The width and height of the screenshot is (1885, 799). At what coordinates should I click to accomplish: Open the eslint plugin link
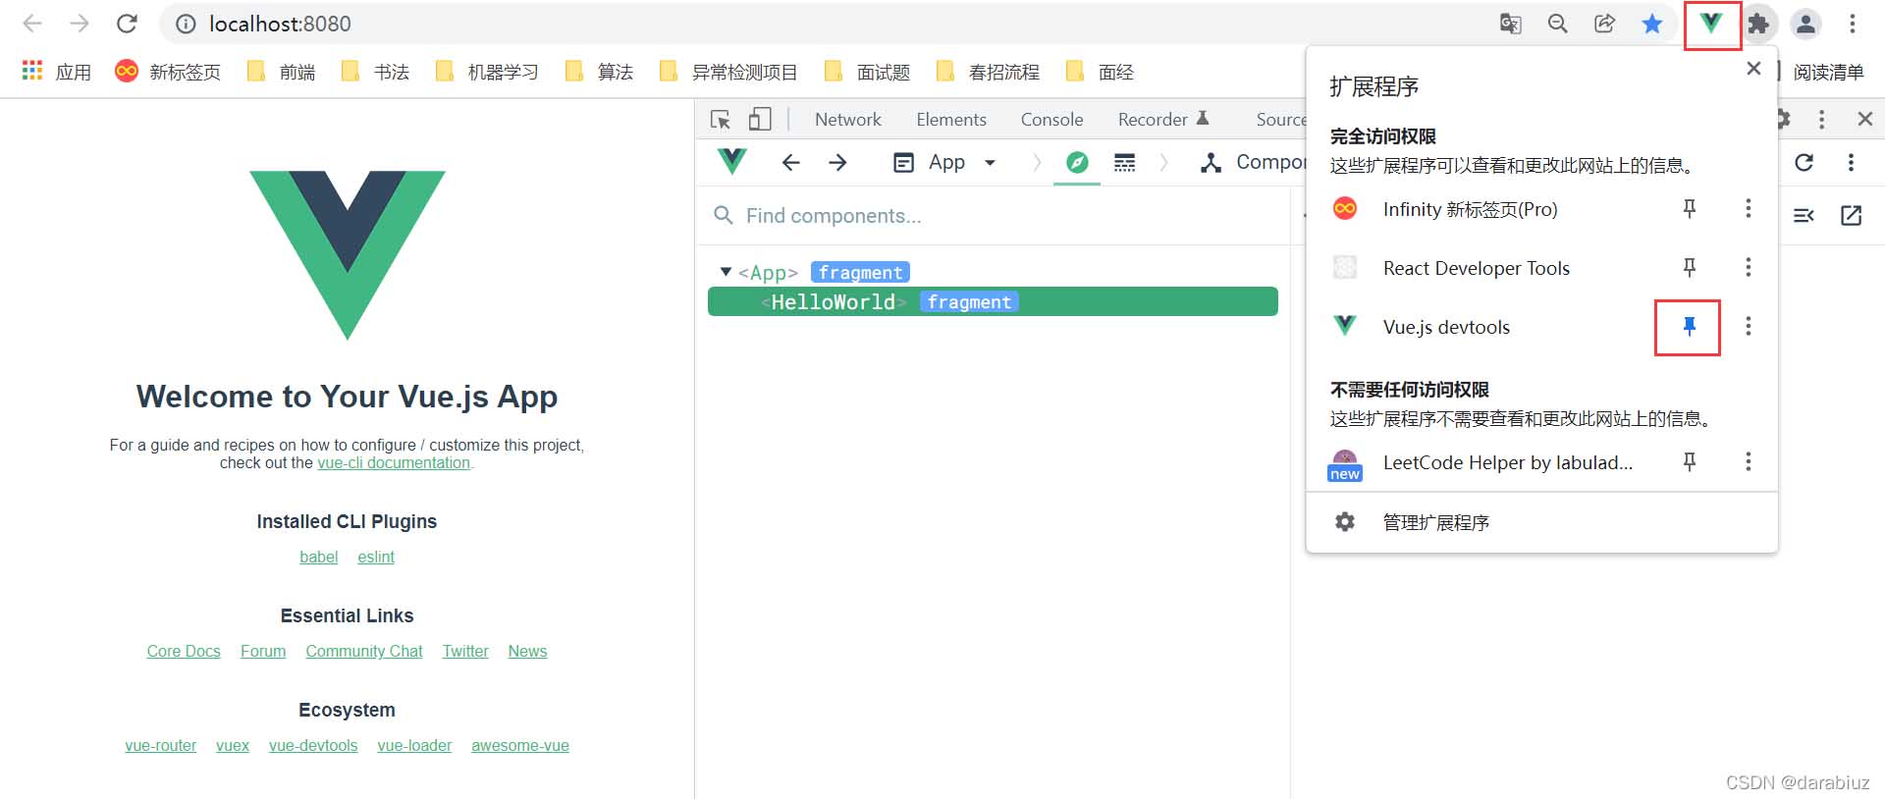376,557
